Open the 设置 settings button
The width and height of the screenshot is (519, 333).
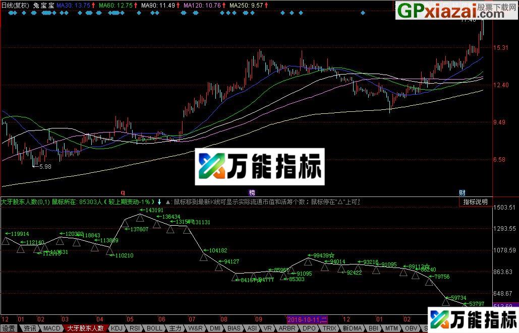9,328
